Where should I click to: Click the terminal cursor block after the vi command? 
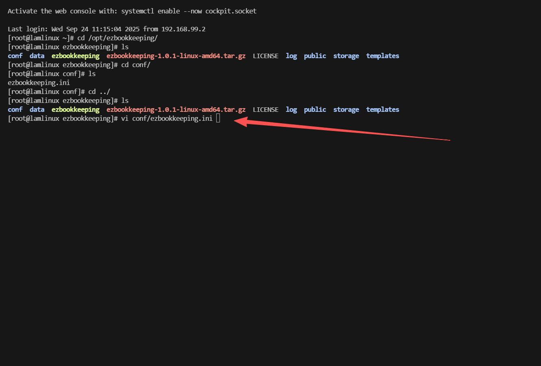tap(218, 118)
